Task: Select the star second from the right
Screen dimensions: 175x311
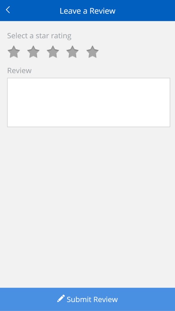Action: tap(73, 52)
